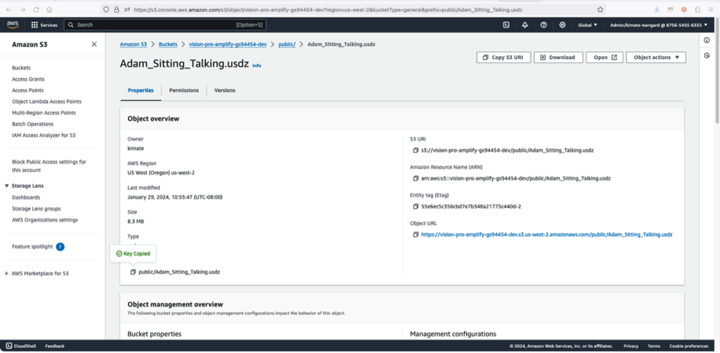Image resolution: width=720 pixels, height=353 pixels.
Task: Open Feature spotlight
Action: pos(32,246)
